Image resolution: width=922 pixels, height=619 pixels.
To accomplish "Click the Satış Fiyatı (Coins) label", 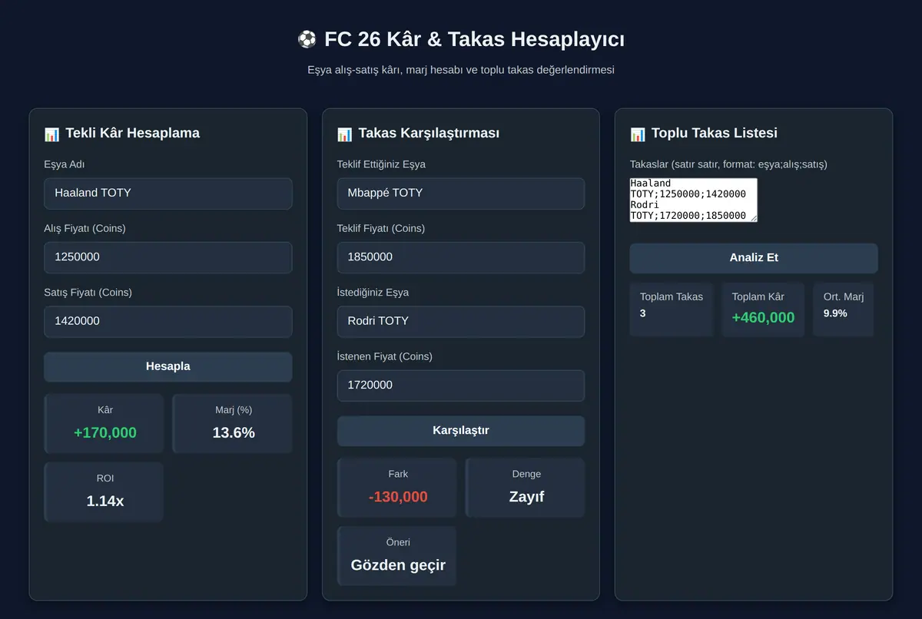I will pos(88,293).
